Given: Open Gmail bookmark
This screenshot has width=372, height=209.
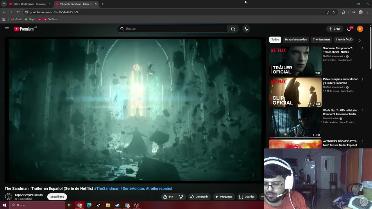Looking at the screenshot, I should tap(16, 19).
